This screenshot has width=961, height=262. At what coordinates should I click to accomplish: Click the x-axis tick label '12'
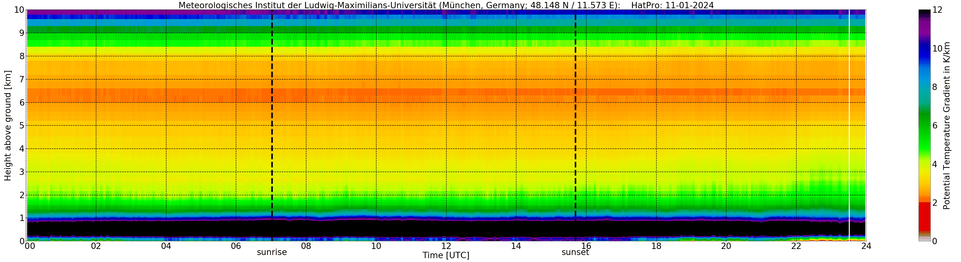446,246
